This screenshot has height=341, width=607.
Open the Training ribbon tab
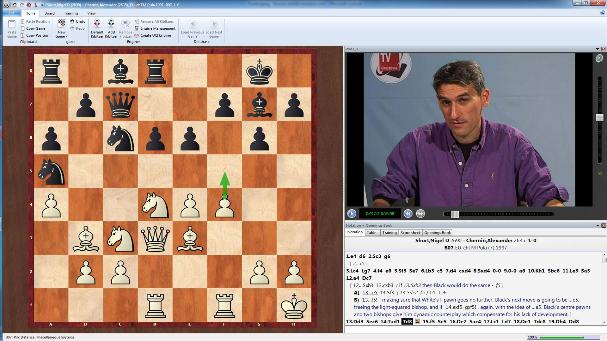(71, 13)
